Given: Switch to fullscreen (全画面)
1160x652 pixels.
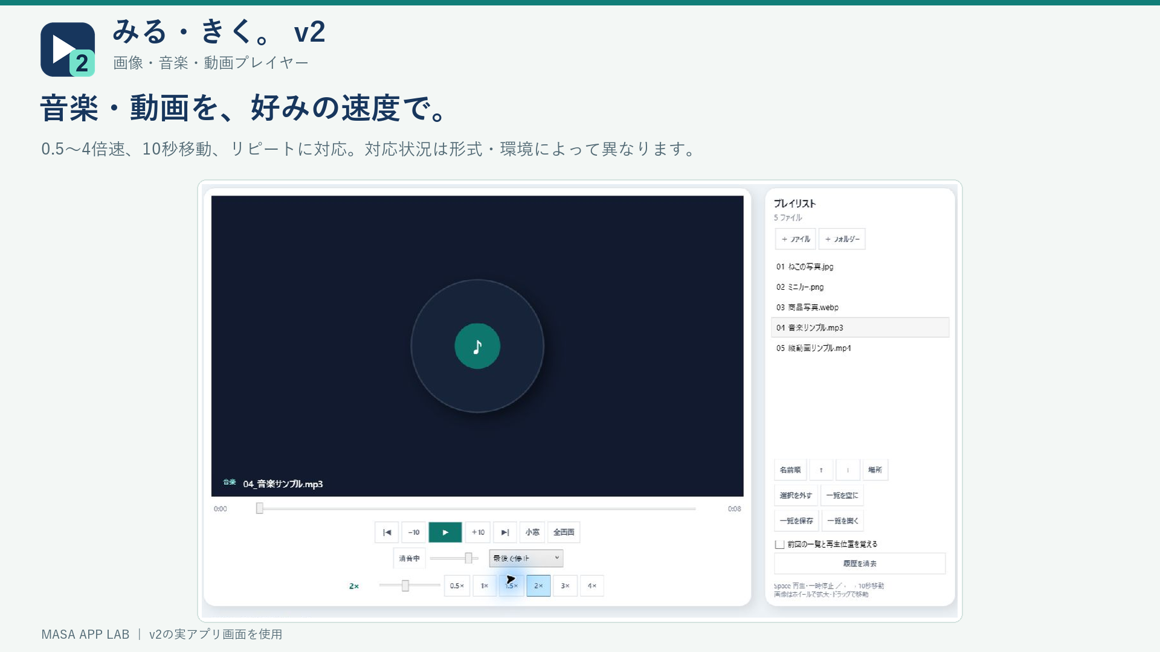Looking at the screenshot, I should pos(564,532).
